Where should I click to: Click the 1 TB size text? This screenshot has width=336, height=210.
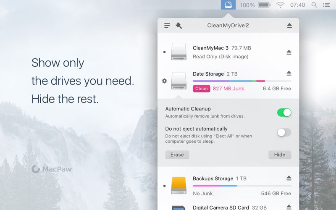point(241,178)
